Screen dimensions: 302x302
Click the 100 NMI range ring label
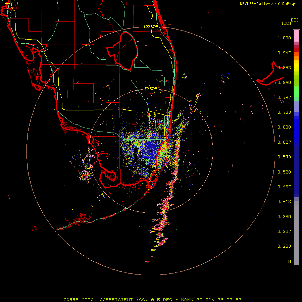click(x=151, y=27)
